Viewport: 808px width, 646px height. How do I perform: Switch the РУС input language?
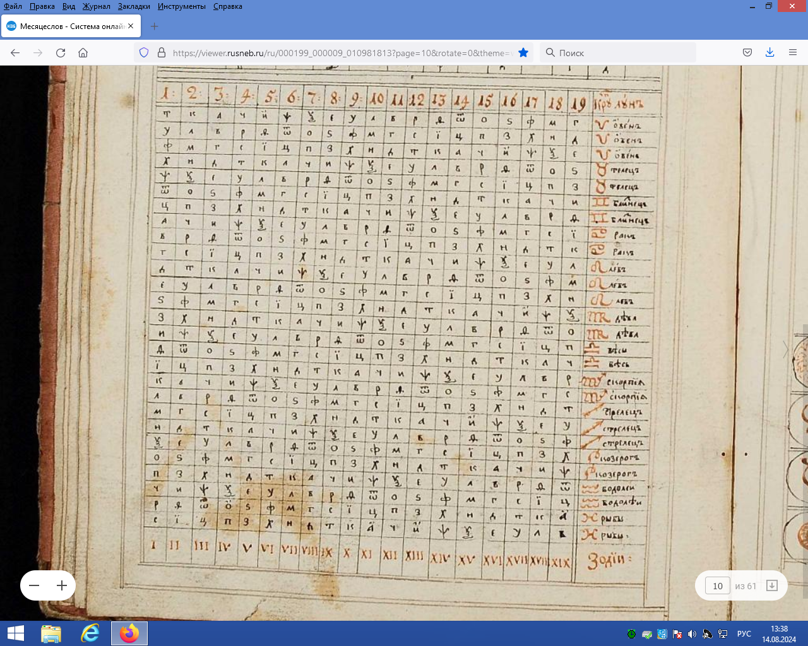tap(744, 634)
